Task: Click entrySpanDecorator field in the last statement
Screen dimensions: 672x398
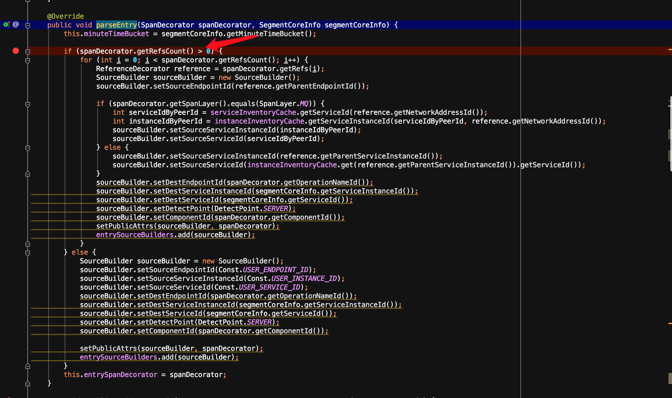Action: (120, 375)
